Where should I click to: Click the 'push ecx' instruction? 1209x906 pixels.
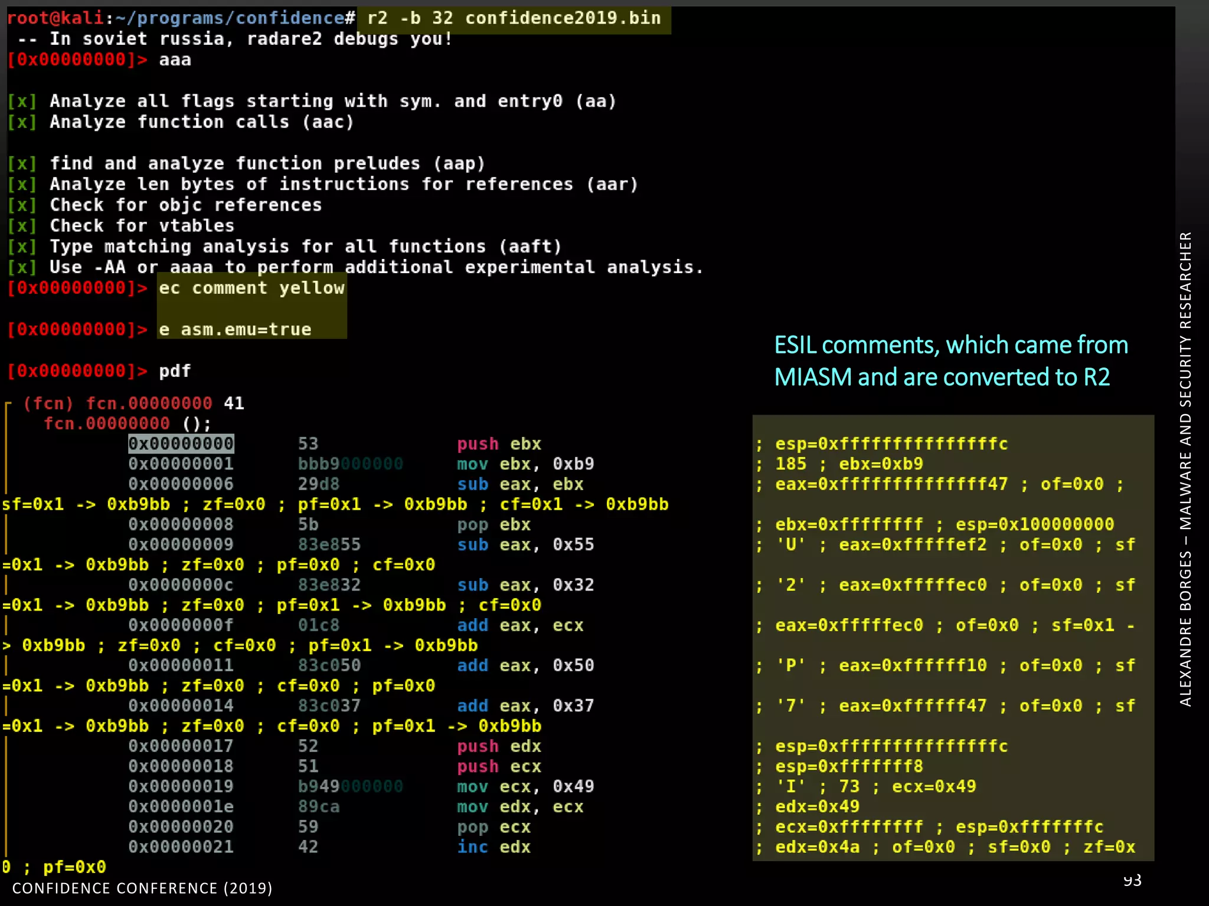point(499,766)
